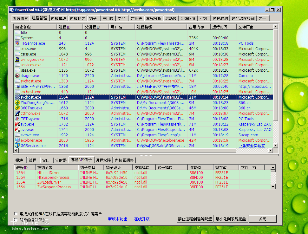Click the dragon.exe Comodo browser icon
Viewport: 308px width, 234px height.
click(x=17, y=75)
